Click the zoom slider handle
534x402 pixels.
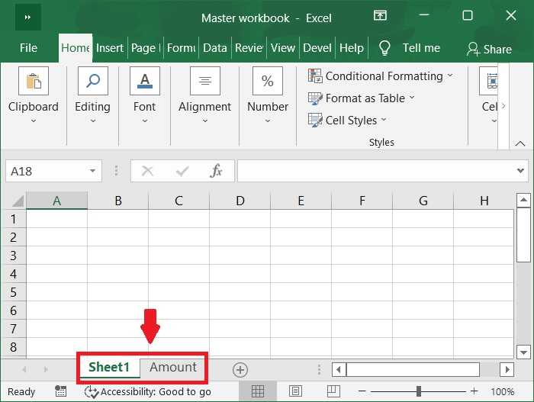(x=419, y=391)
